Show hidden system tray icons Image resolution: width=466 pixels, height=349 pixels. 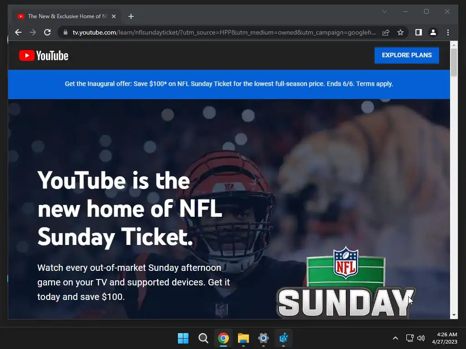(395, 338)
